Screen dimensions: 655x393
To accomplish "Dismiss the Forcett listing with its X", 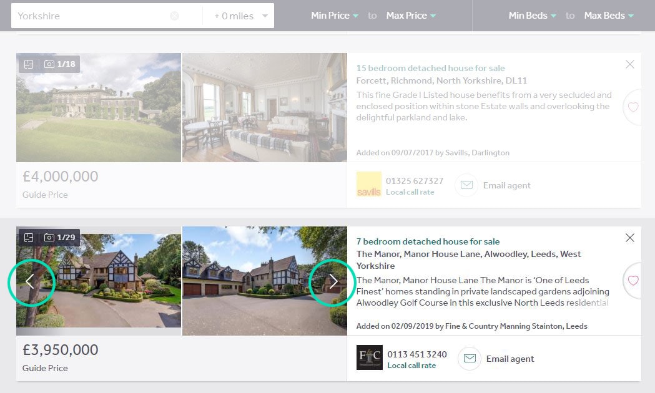I will point(630,64).
